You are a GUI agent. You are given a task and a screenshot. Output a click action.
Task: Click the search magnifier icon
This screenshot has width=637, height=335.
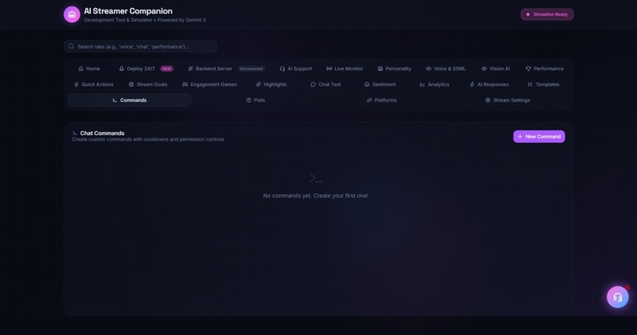pyautogui.click(x=71, y=47)
